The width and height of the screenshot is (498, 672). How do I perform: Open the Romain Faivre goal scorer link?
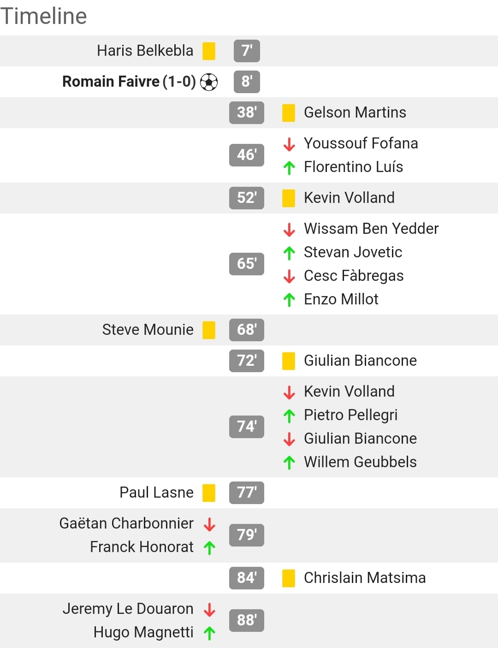(129, 82)
